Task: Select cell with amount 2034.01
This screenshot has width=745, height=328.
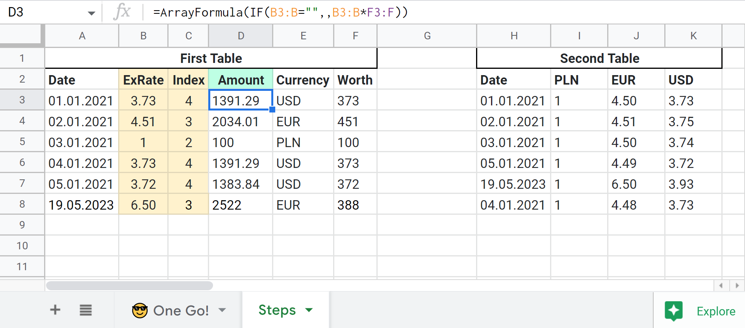Action: 241,122
